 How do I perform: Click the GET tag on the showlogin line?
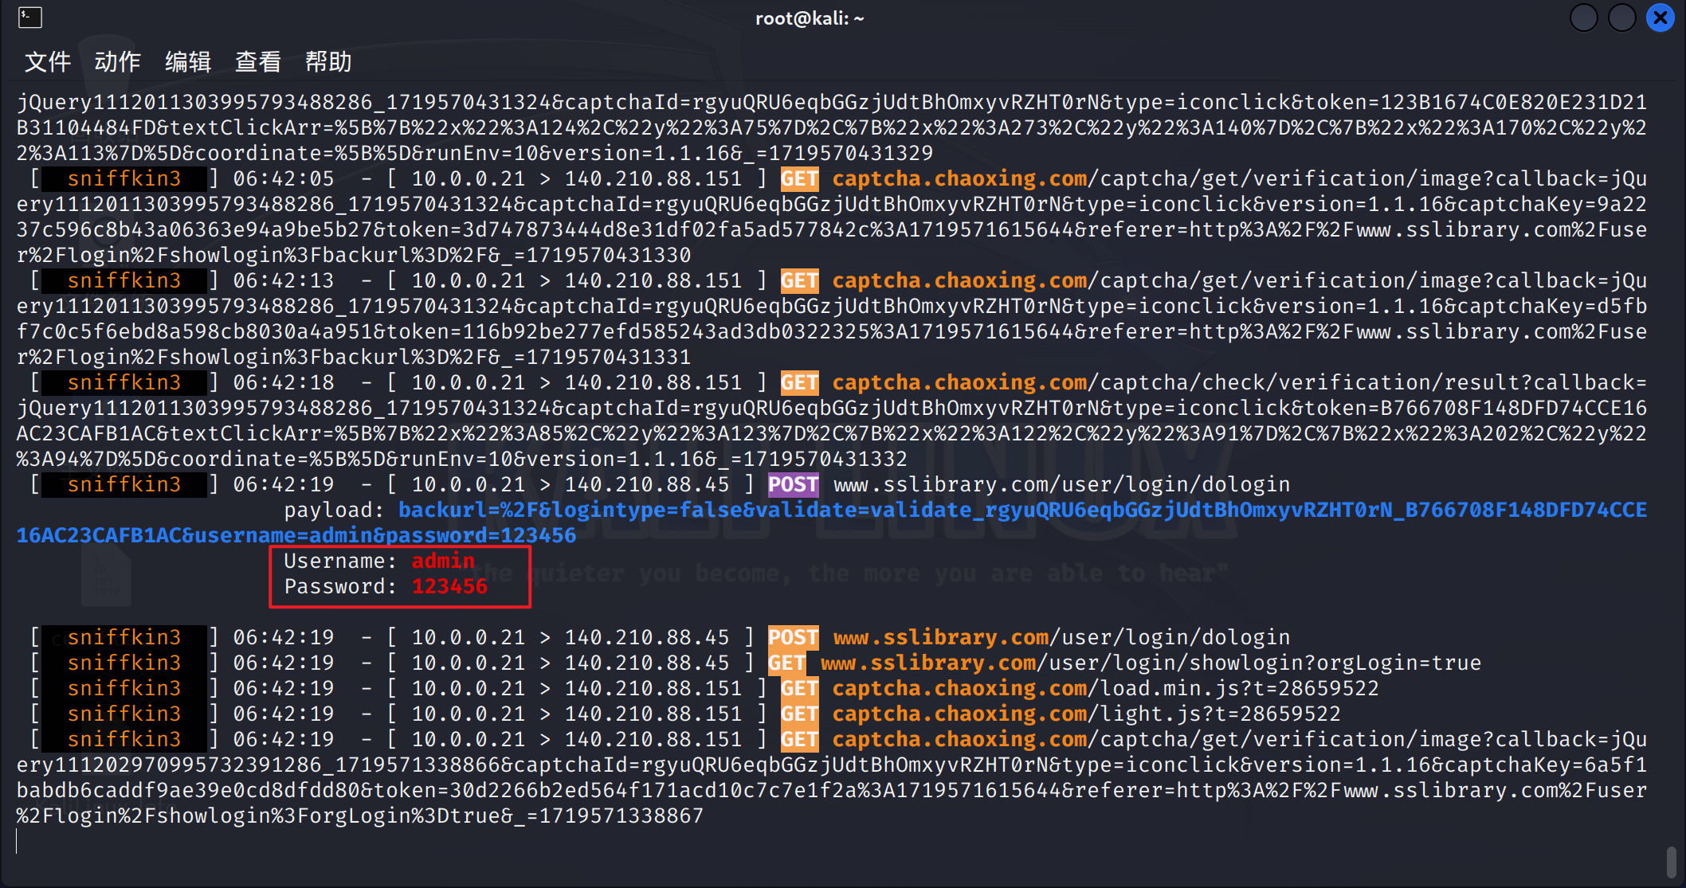786,663
